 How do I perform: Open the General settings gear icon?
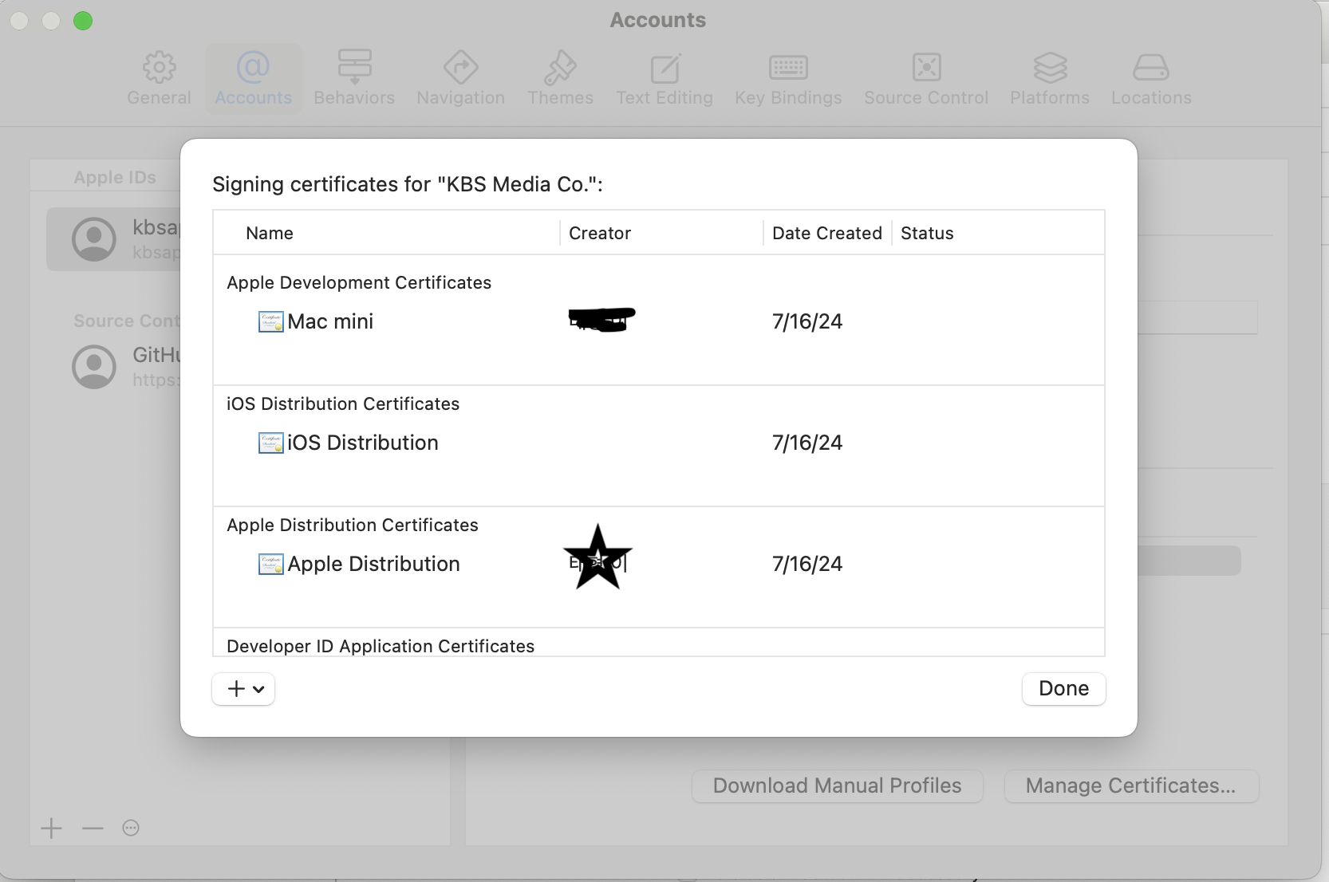point(159,68)
